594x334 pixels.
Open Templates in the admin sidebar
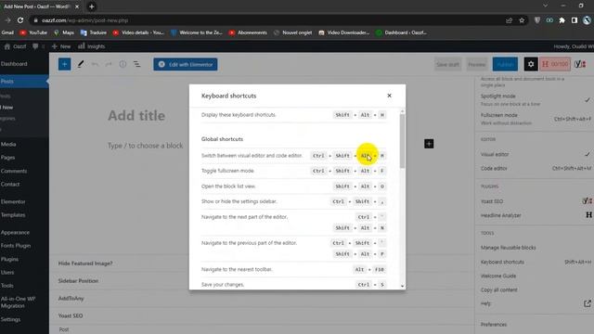tap(13, 214)
